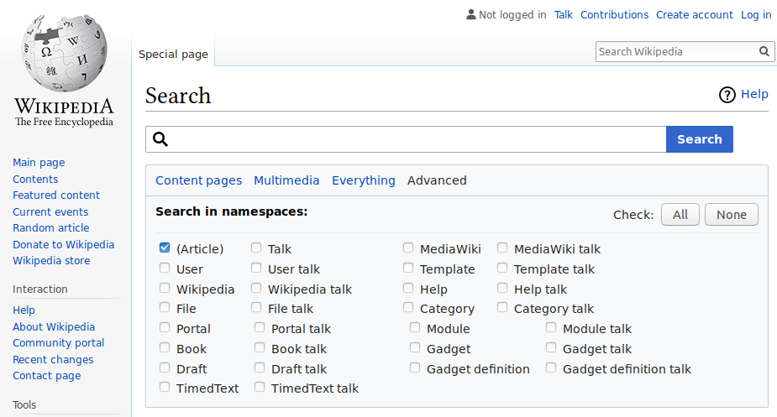This screenshot has width=777, height=417.
Task: Toggle the TimedText checkbox
Action: pyautogui.click(x=165, y=388)
